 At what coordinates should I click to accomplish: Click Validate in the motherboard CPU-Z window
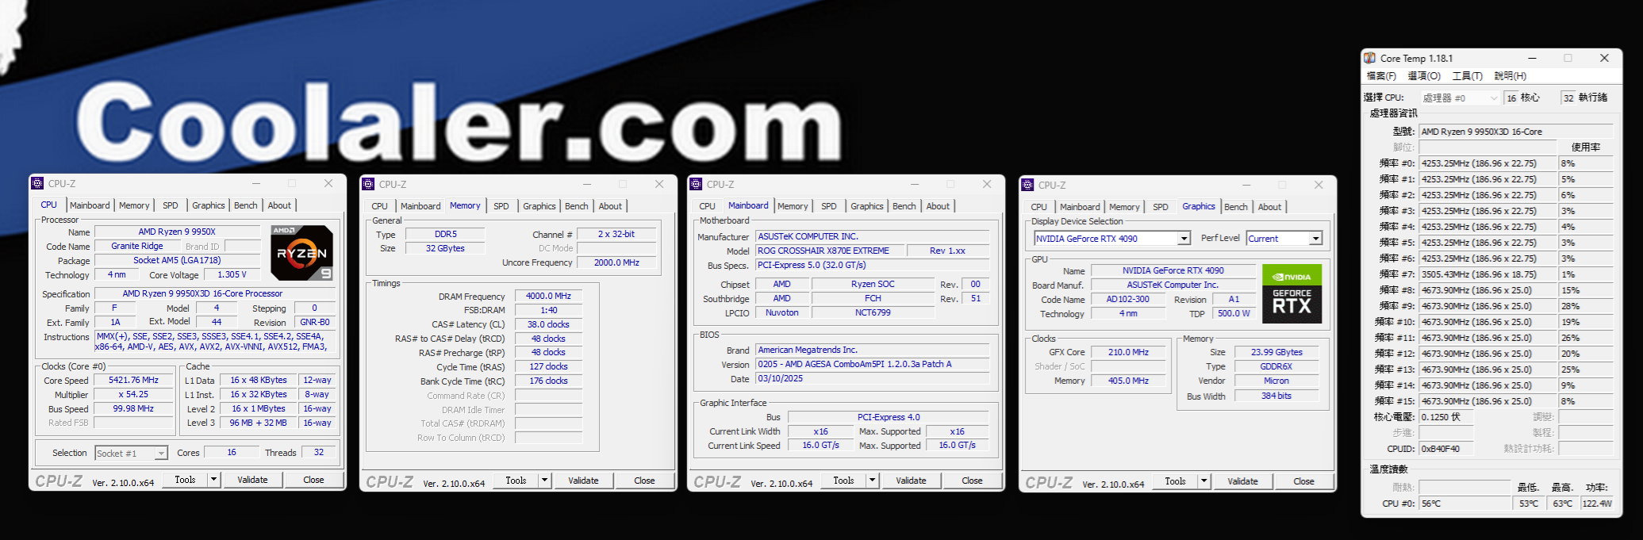911,481
